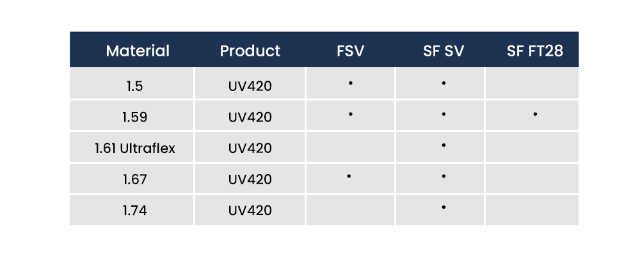Select UV420 in the 1.74 row
Image resolution: width=640 pixels, height=256 pixels.
coord(250,211)
